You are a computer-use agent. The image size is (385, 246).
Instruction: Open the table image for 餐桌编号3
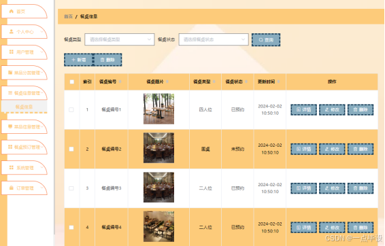pyautogui.click(x=158, y=187)
